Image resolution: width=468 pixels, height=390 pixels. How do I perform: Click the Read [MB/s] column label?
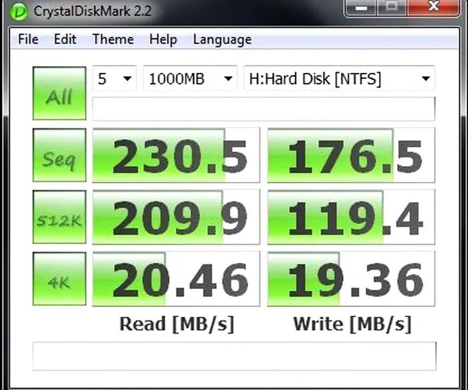click(x=177, y=324)
